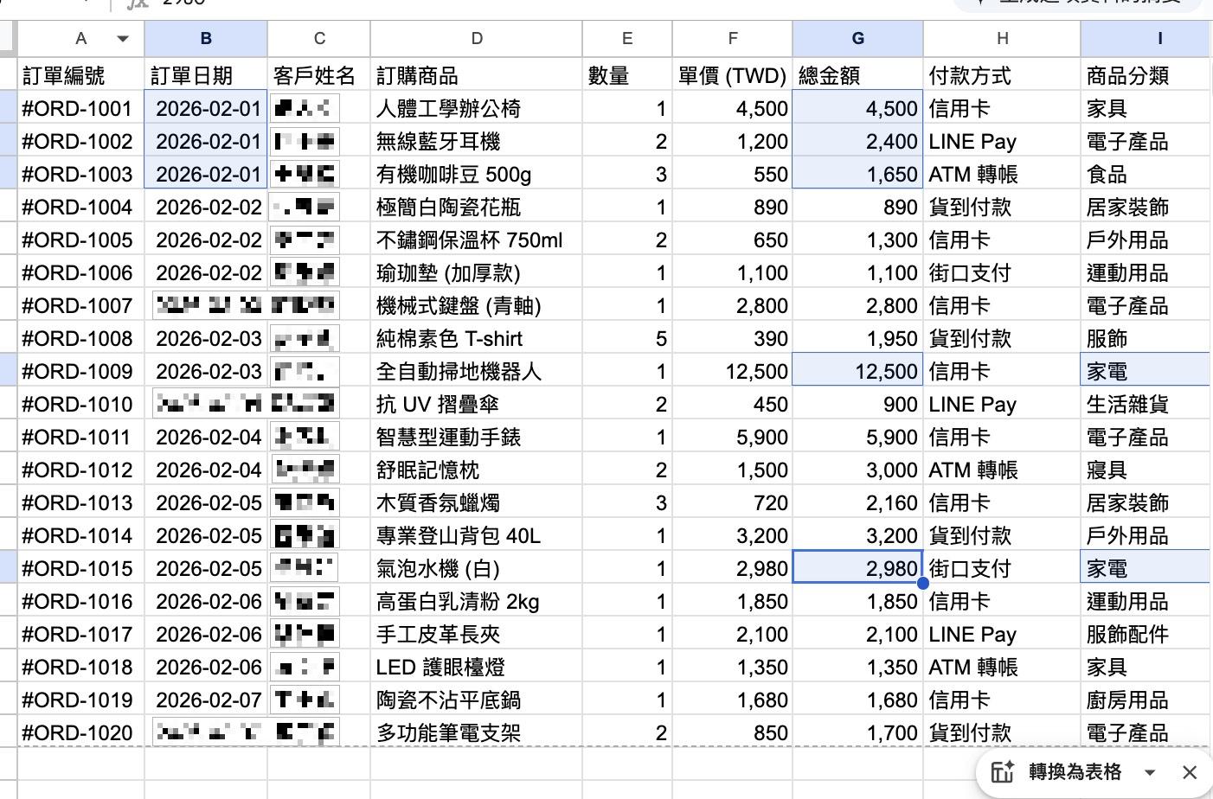Click unit price 5,900 for 智慧型運動手錶
1213x799 pixels.
click(733, 437)
